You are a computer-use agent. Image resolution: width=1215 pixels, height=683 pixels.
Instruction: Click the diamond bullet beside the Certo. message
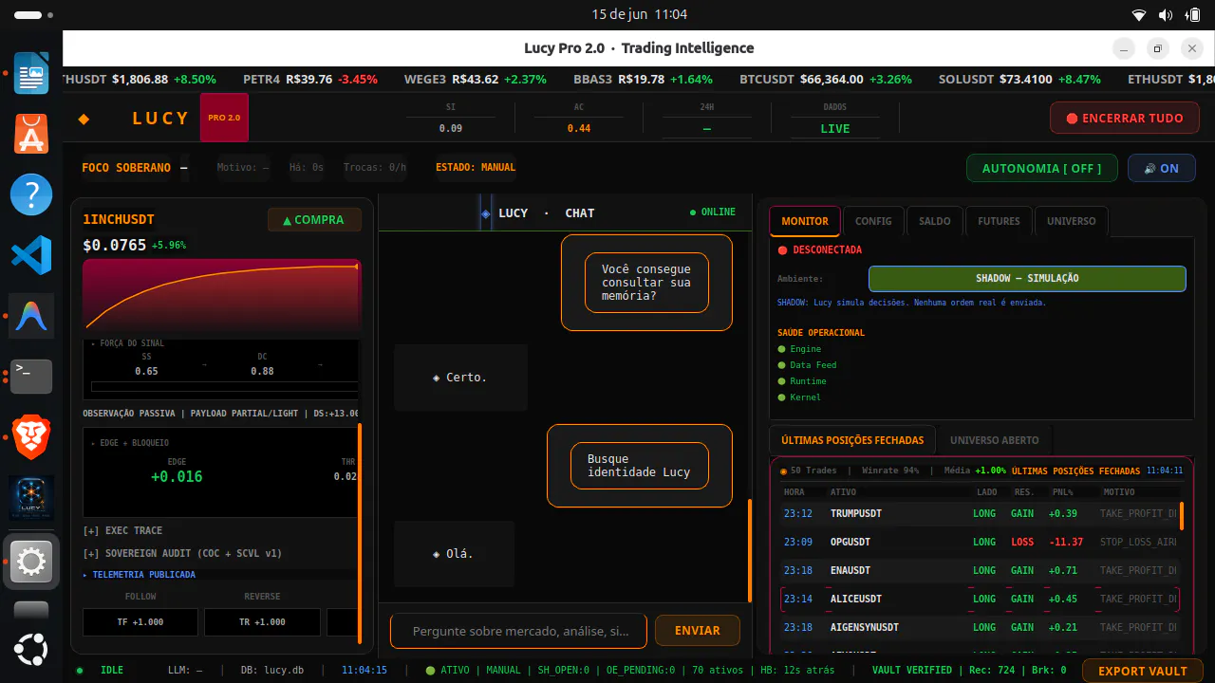(x=437, y=378)
